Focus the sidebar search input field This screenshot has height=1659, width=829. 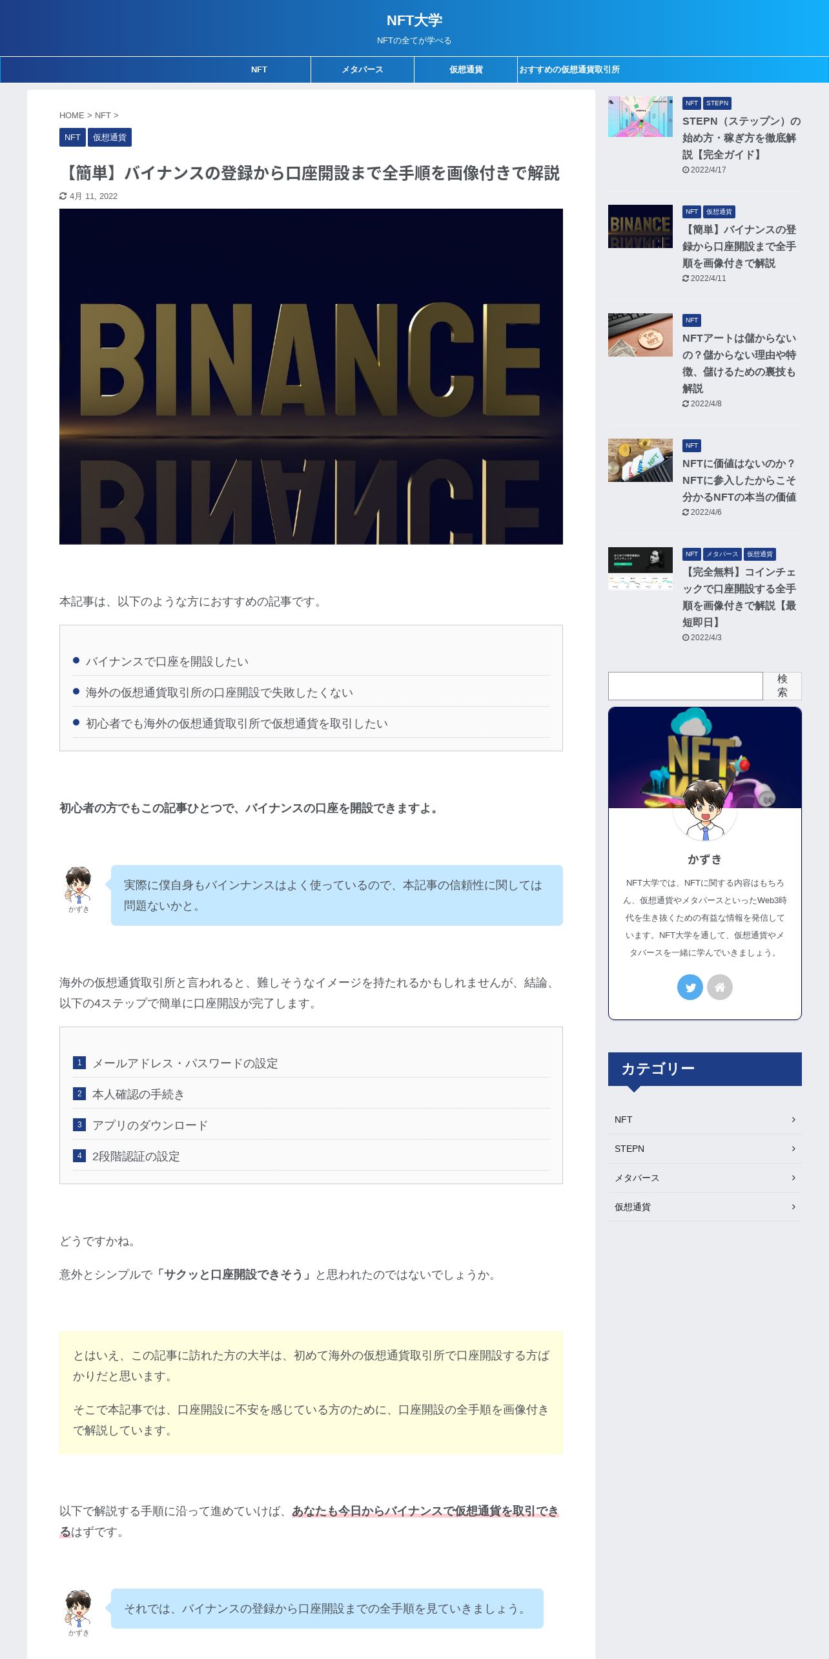tap(685, 686)
